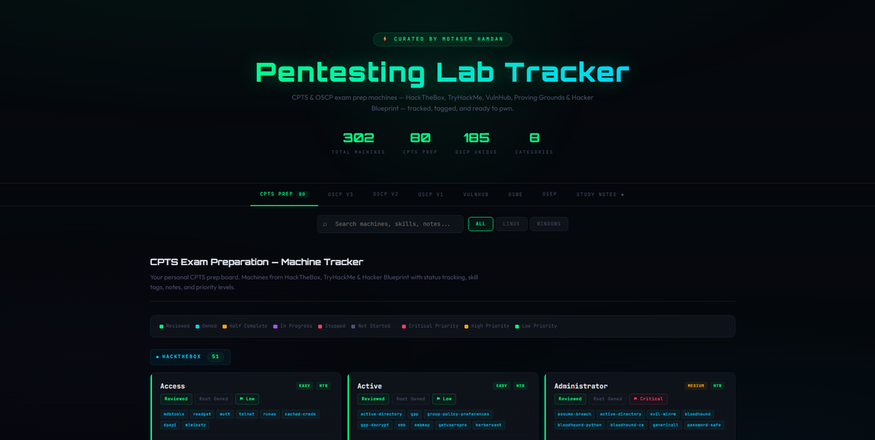Click the gpp-decrypt skill tag
Image resolution: width=875 pixels, height=440 pixels.
click(x=375, y=425)
